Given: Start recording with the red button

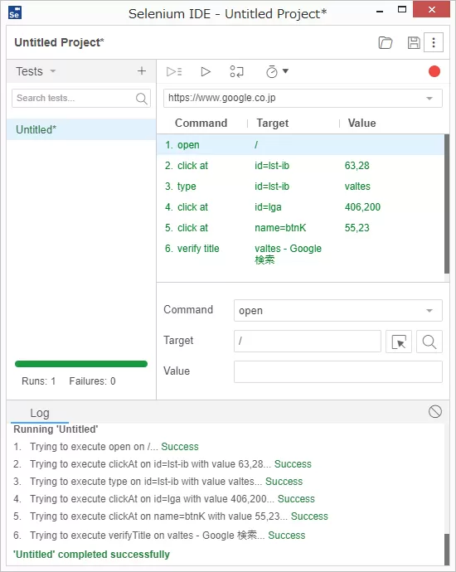Looking at the screenshot, I should click(x=434, y=71).
